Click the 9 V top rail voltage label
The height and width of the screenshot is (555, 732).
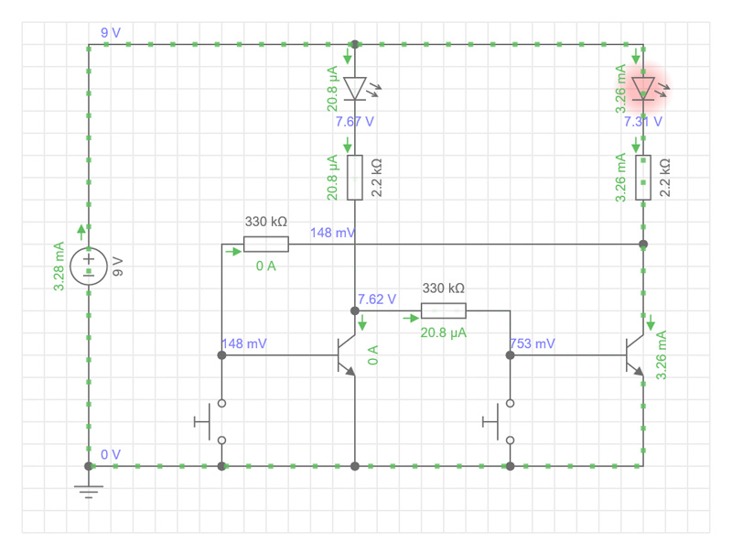(110, 33)
